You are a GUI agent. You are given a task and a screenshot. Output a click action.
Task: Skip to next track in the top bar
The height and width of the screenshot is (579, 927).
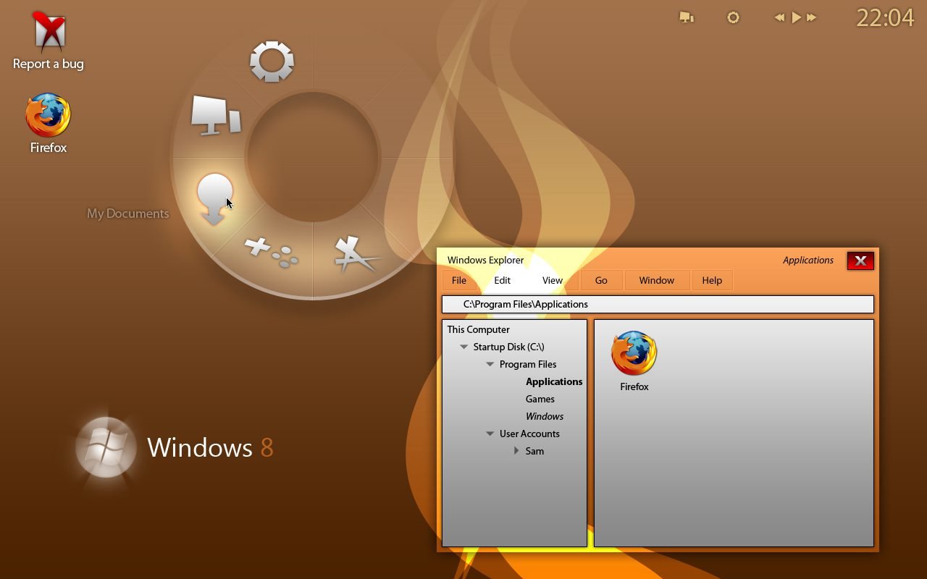[812, 17]
